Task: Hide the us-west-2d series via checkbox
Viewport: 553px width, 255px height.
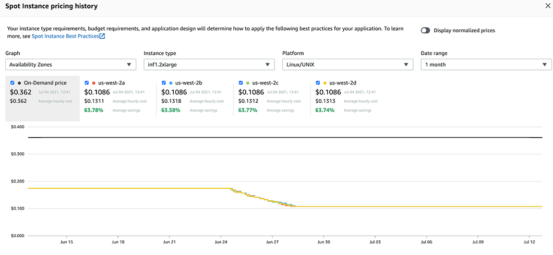Action: (318, 83)
